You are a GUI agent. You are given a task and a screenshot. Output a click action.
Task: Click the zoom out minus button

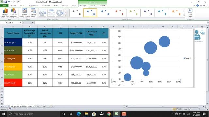(190, 109)
